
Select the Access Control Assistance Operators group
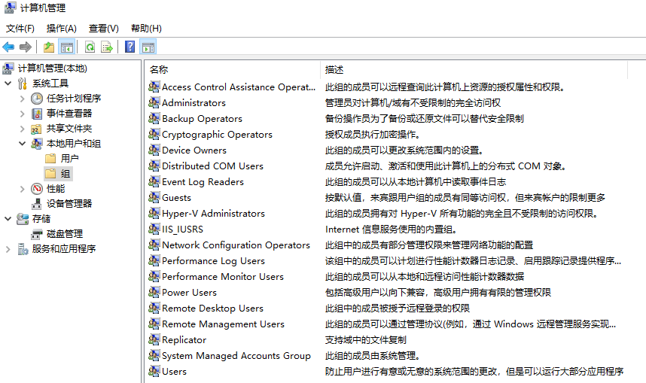(x=239, y=87)
